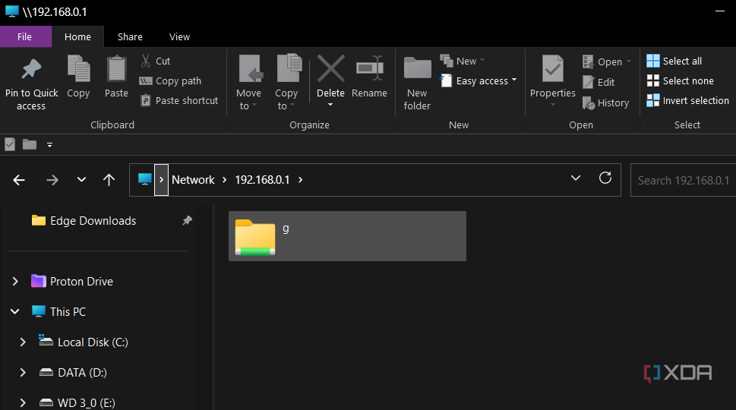
Task: Click Paste shortcut command
Action: tap(179, 101)
